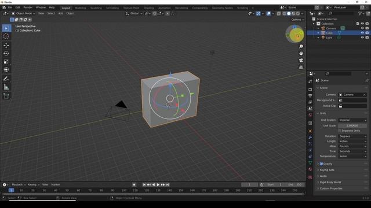This screenshot has height=208, width=371.
Task: Open the View Layer properties tab
Action: click(310, 102)
